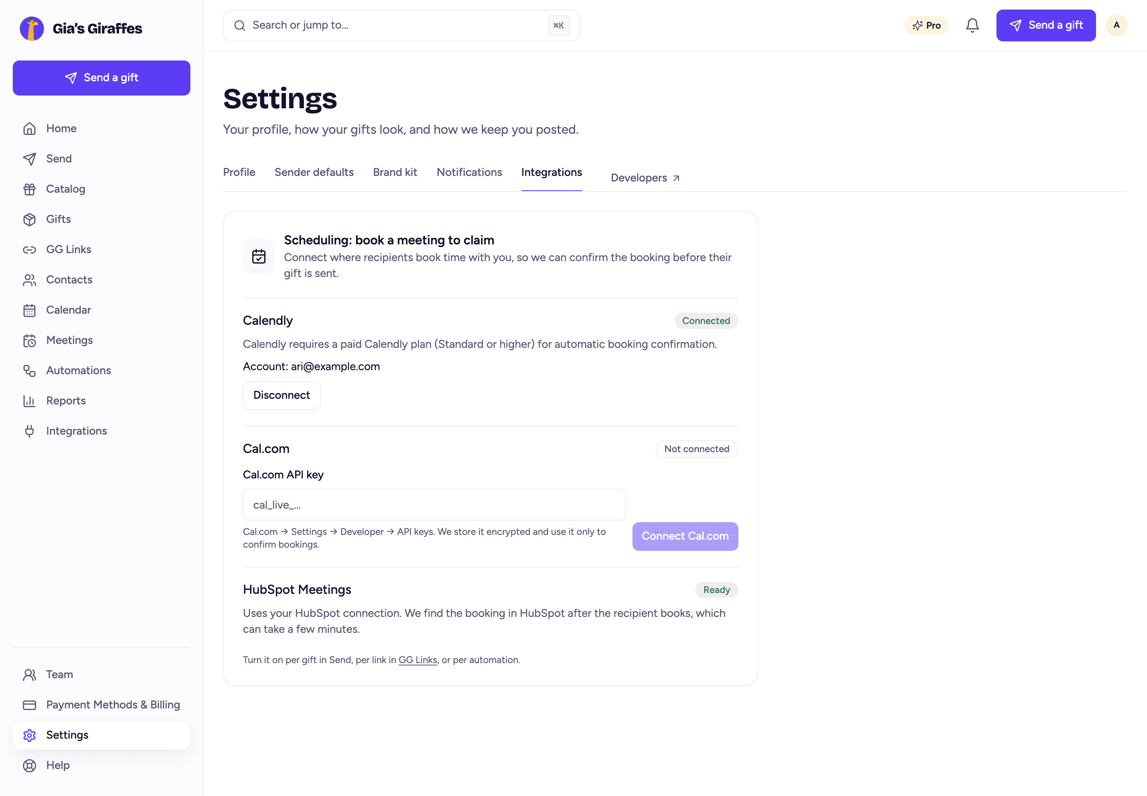Click the Contacts people icon

point(29,280)
